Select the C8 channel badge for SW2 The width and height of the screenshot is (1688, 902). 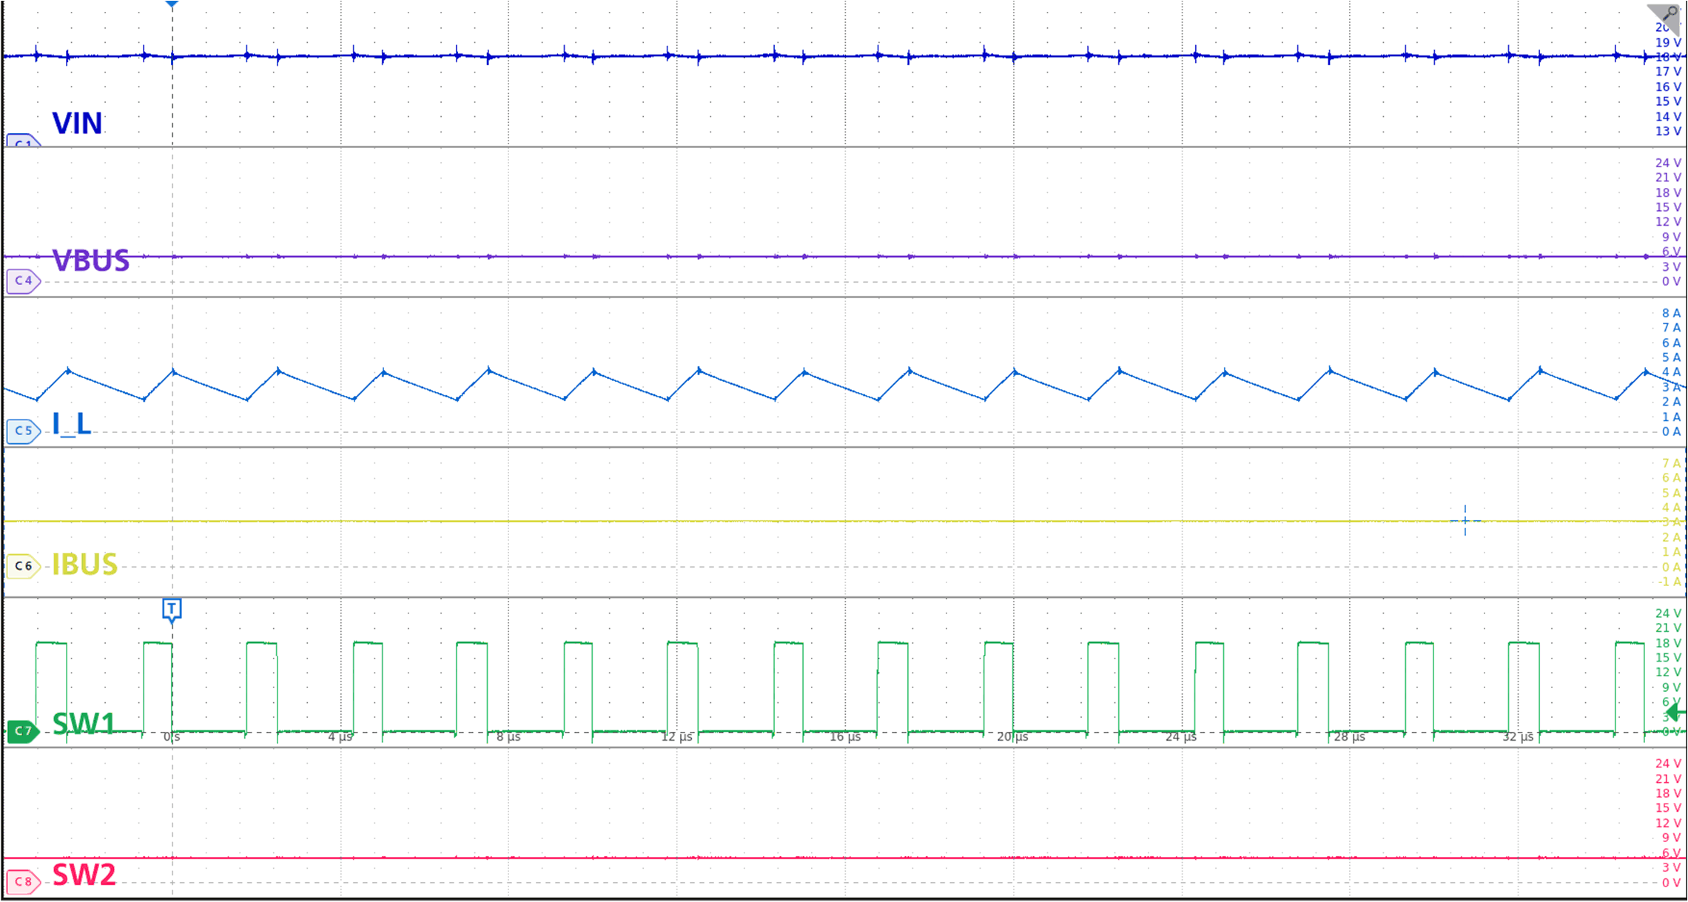[22, 881]
